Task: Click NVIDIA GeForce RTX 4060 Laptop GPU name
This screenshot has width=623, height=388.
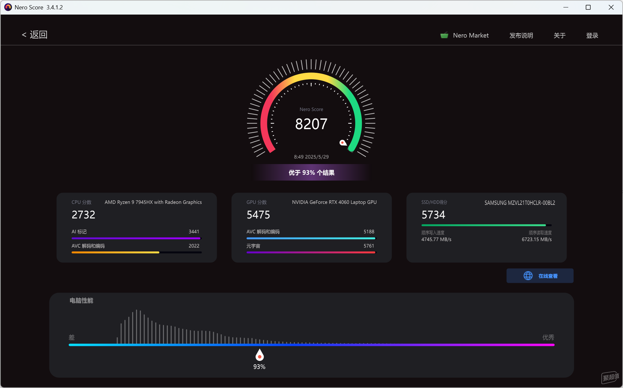Action: [x=334, y=202]
